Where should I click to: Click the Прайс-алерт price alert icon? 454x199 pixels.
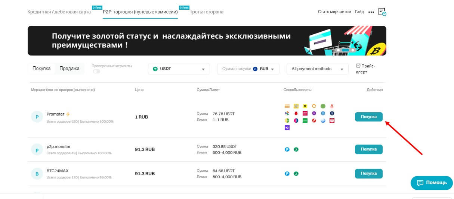point(358,66)
